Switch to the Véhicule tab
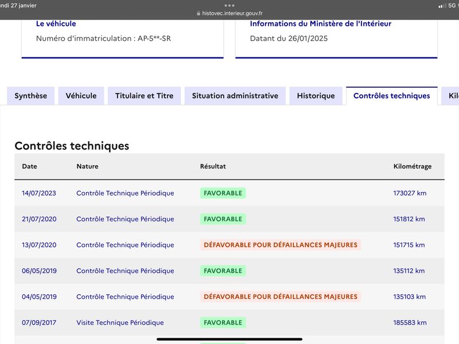Viewport: 459px width, 344px height. [x=81, y=96]
